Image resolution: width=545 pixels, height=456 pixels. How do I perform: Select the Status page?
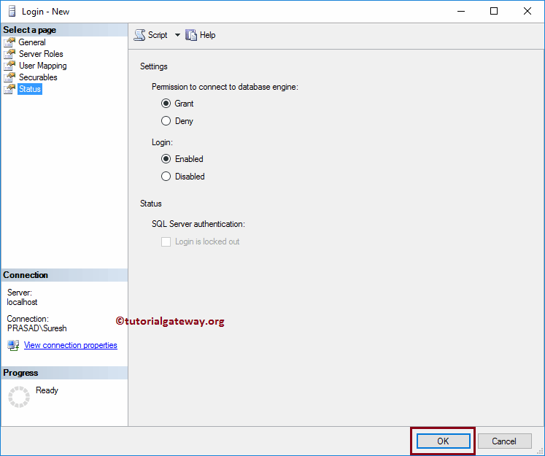tap(30, 89)
